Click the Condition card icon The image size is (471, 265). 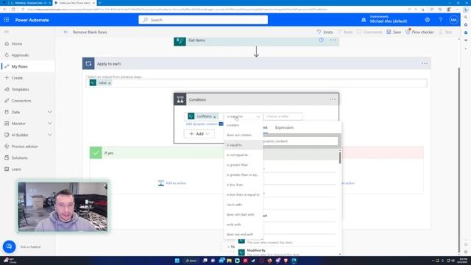click(180, 99)
